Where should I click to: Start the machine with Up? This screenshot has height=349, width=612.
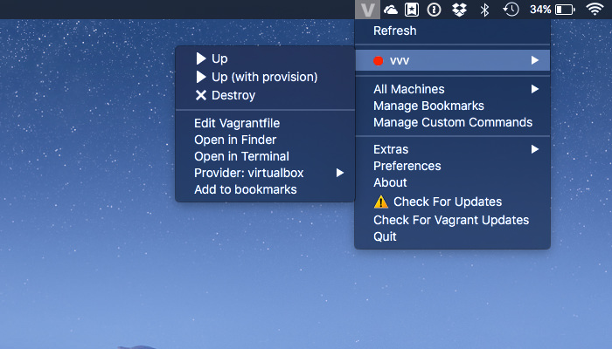(265, 58)
